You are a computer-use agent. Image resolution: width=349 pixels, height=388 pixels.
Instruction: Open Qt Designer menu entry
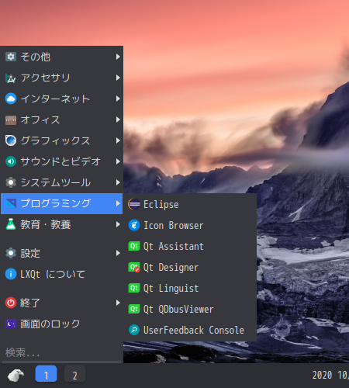pyautogui.click(x=190, y=267)
